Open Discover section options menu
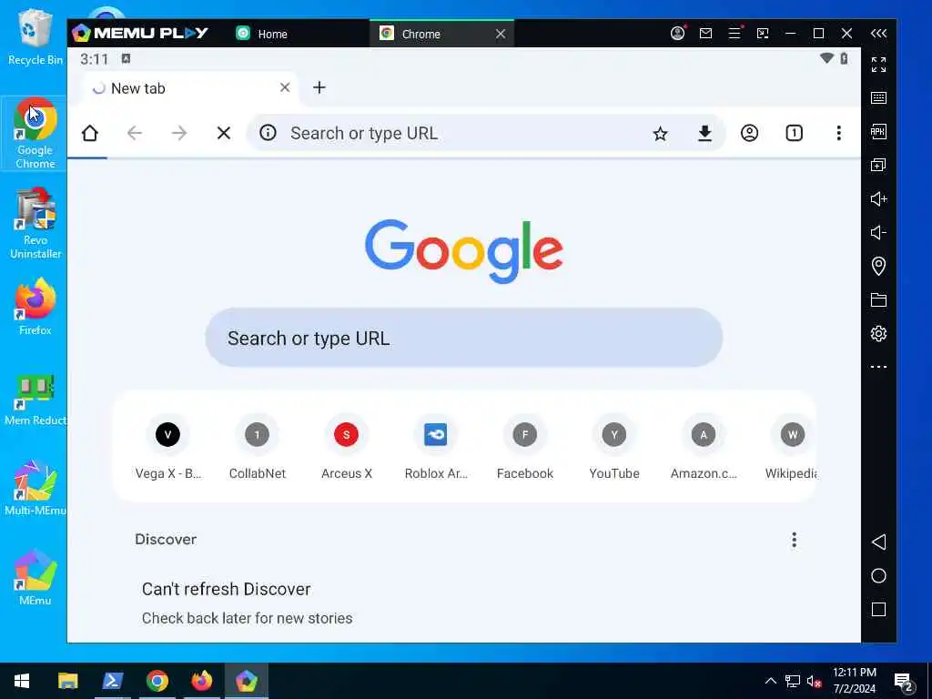Image resolution: width=932 pixels, height=699 pixels. pyautogui.click(x=794, y=540)
